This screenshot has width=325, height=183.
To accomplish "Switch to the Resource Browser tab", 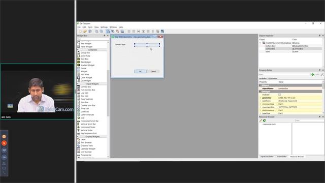I will coord(297,157).
